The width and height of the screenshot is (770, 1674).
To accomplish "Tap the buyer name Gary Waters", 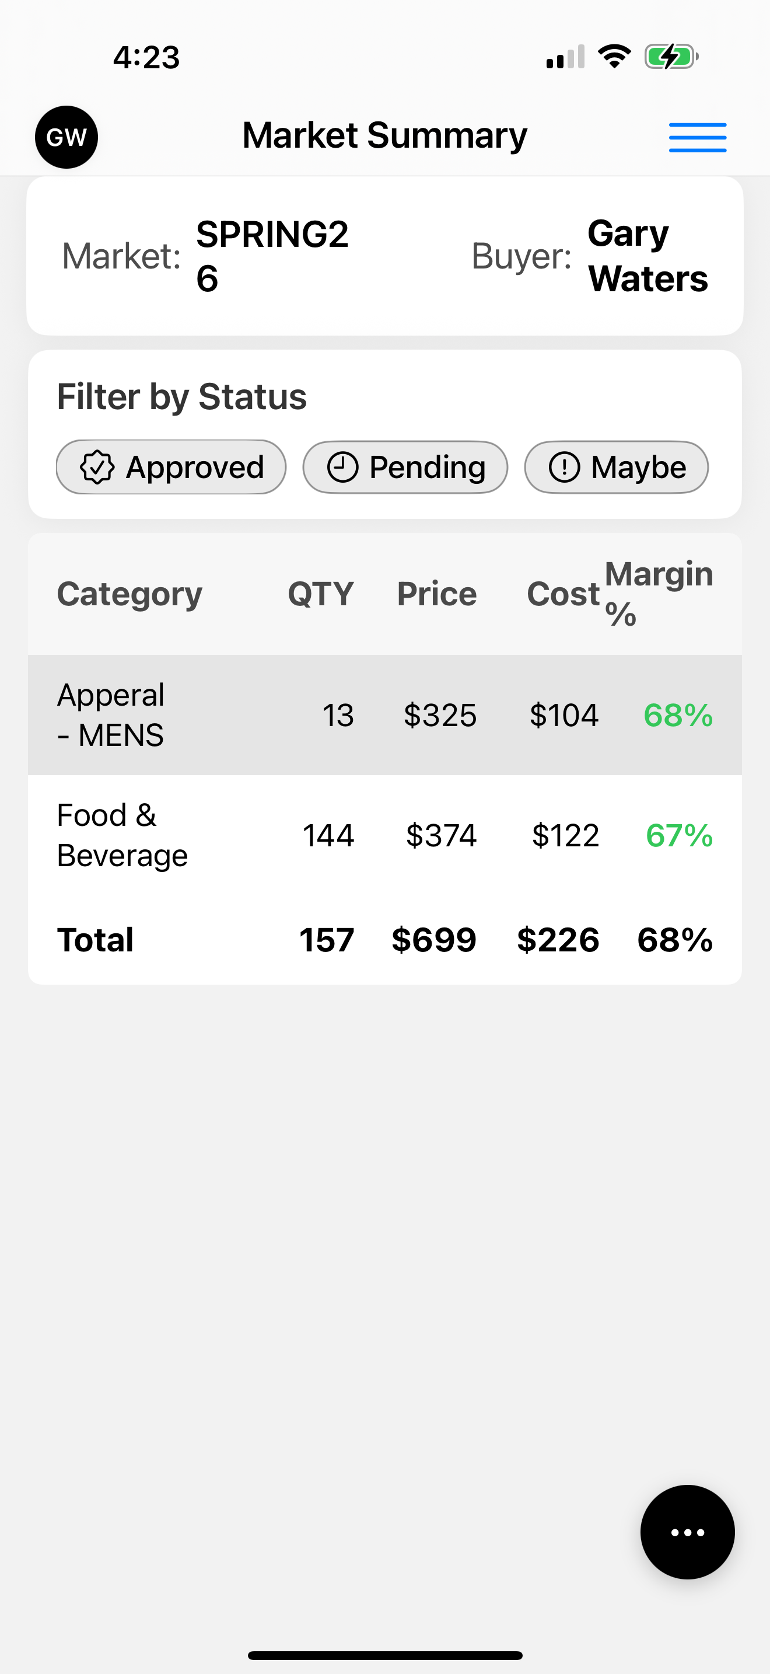I will click(x=647, y=256).
